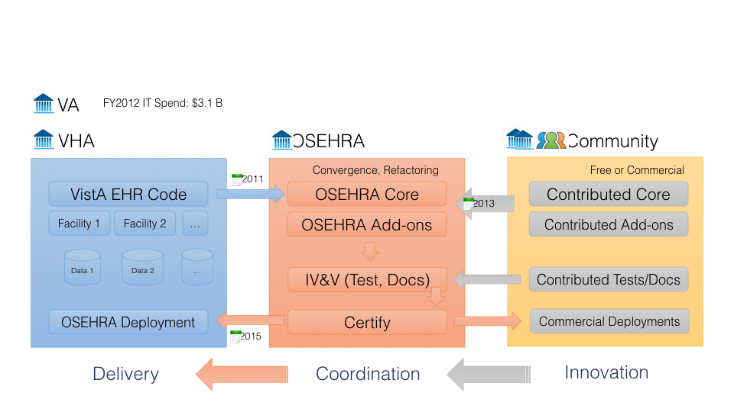
Task: Click the orange arrow toward Commercial Deployments
Action: 487,321
